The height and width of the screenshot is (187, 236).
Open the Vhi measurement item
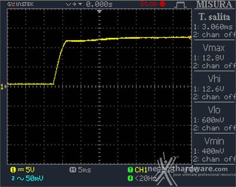tap(214, 79)
